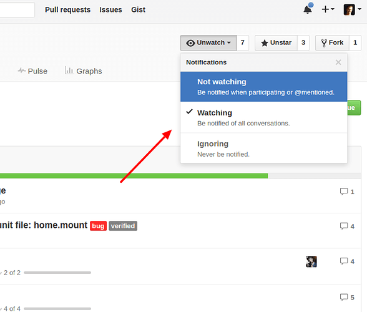367x312 pixels.
Task: Open the plus create-new menu
Action: [328, 9]
